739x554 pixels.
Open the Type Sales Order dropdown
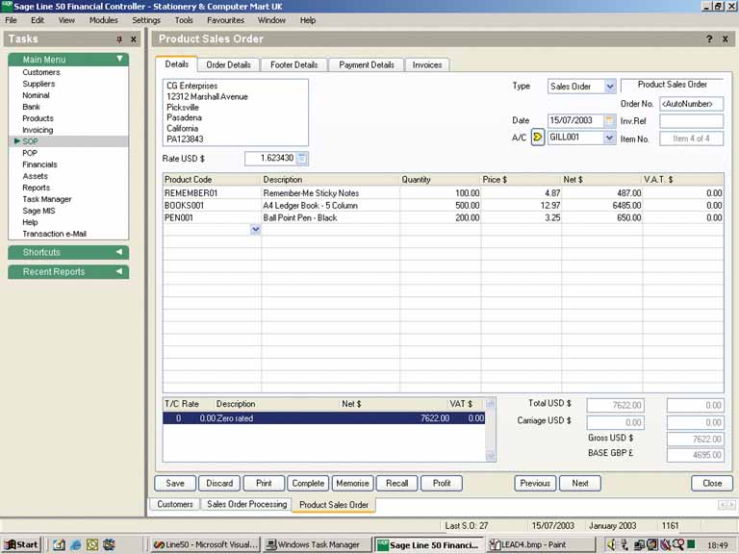click(610, 87)
